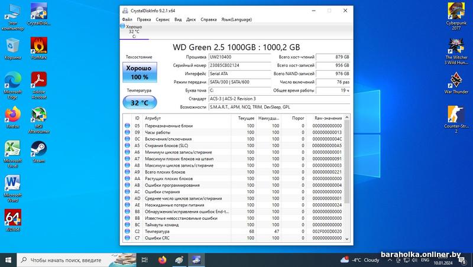Viewport: 473px width, 267px height.
Task: Click the serial number field 23085C802124
Action: coord(240,66)
